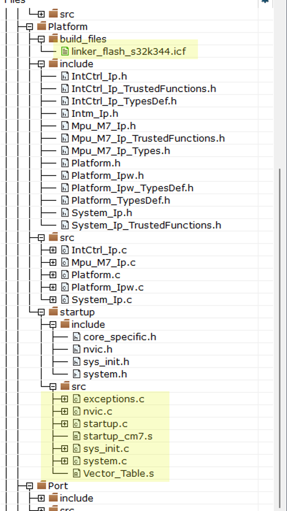Click the System_Ip.h file icon

65,213
